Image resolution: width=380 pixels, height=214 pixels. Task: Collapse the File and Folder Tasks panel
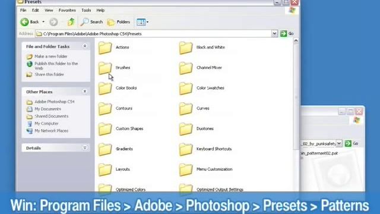[85, 46]
